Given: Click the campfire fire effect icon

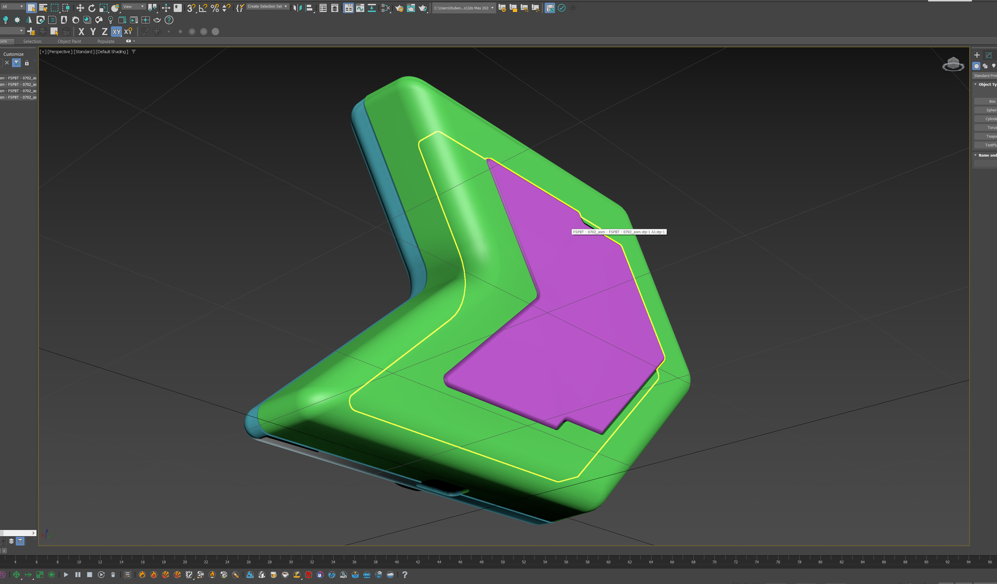Looking at the screenshot, I should click(x=142, y=575).
